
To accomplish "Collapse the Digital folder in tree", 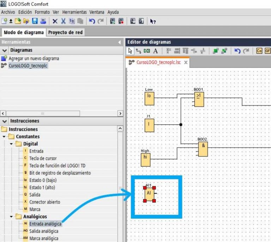I will (x=12, y=144).
